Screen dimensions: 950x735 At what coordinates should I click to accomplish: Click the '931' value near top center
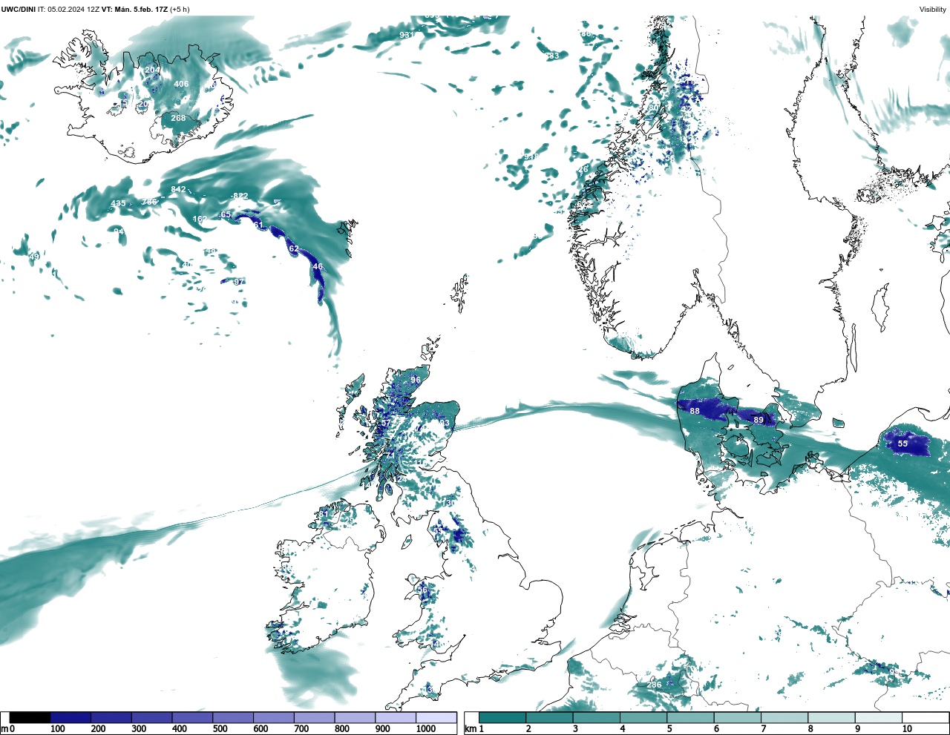point(407,35)
